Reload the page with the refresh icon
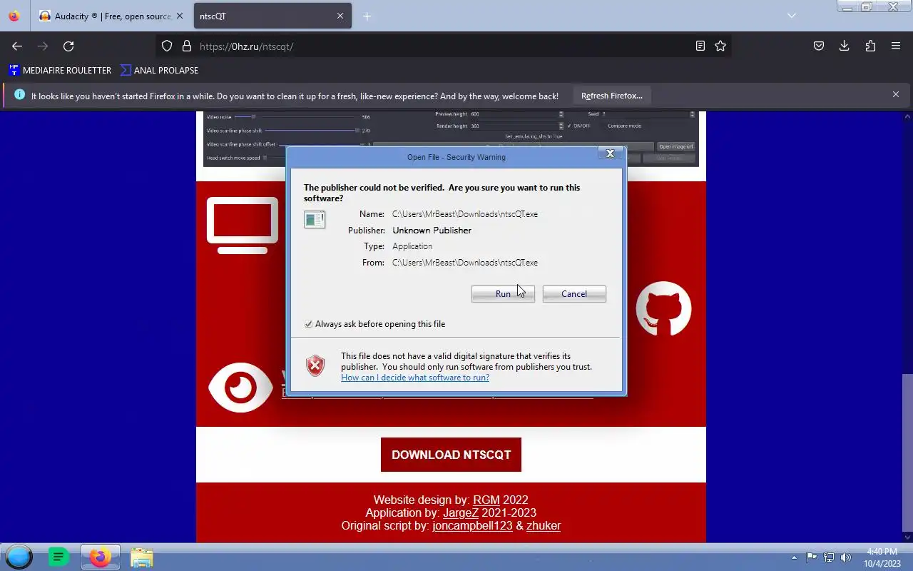 click(x=68, y=46)
